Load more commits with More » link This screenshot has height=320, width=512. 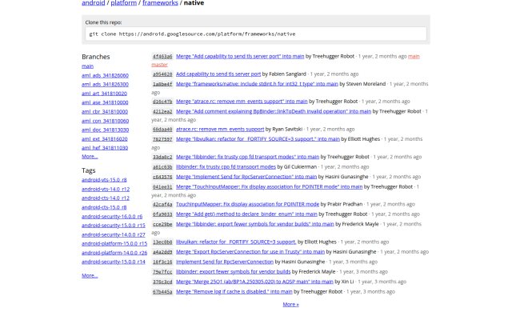[290, 304]
